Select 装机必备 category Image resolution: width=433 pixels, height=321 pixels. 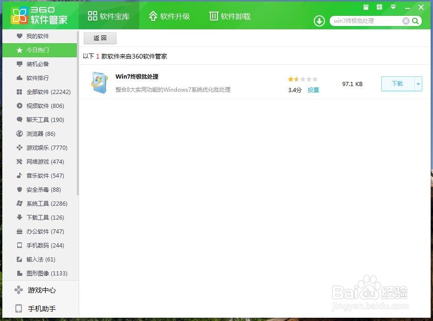click(40, 64)
